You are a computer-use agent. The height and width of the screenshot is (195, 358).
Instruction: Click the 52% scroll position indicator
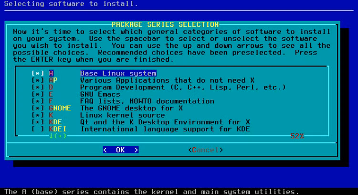pos(297,136)
